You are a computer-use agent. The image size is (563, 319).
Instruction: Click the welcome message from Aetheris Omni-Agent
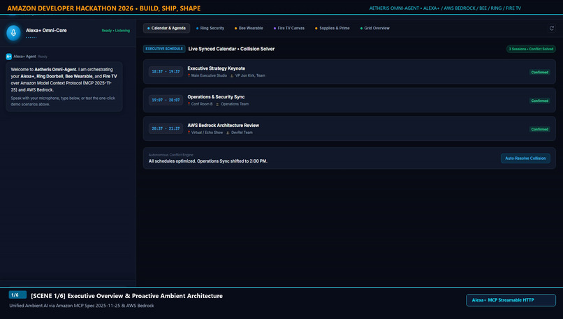(64, 87)
